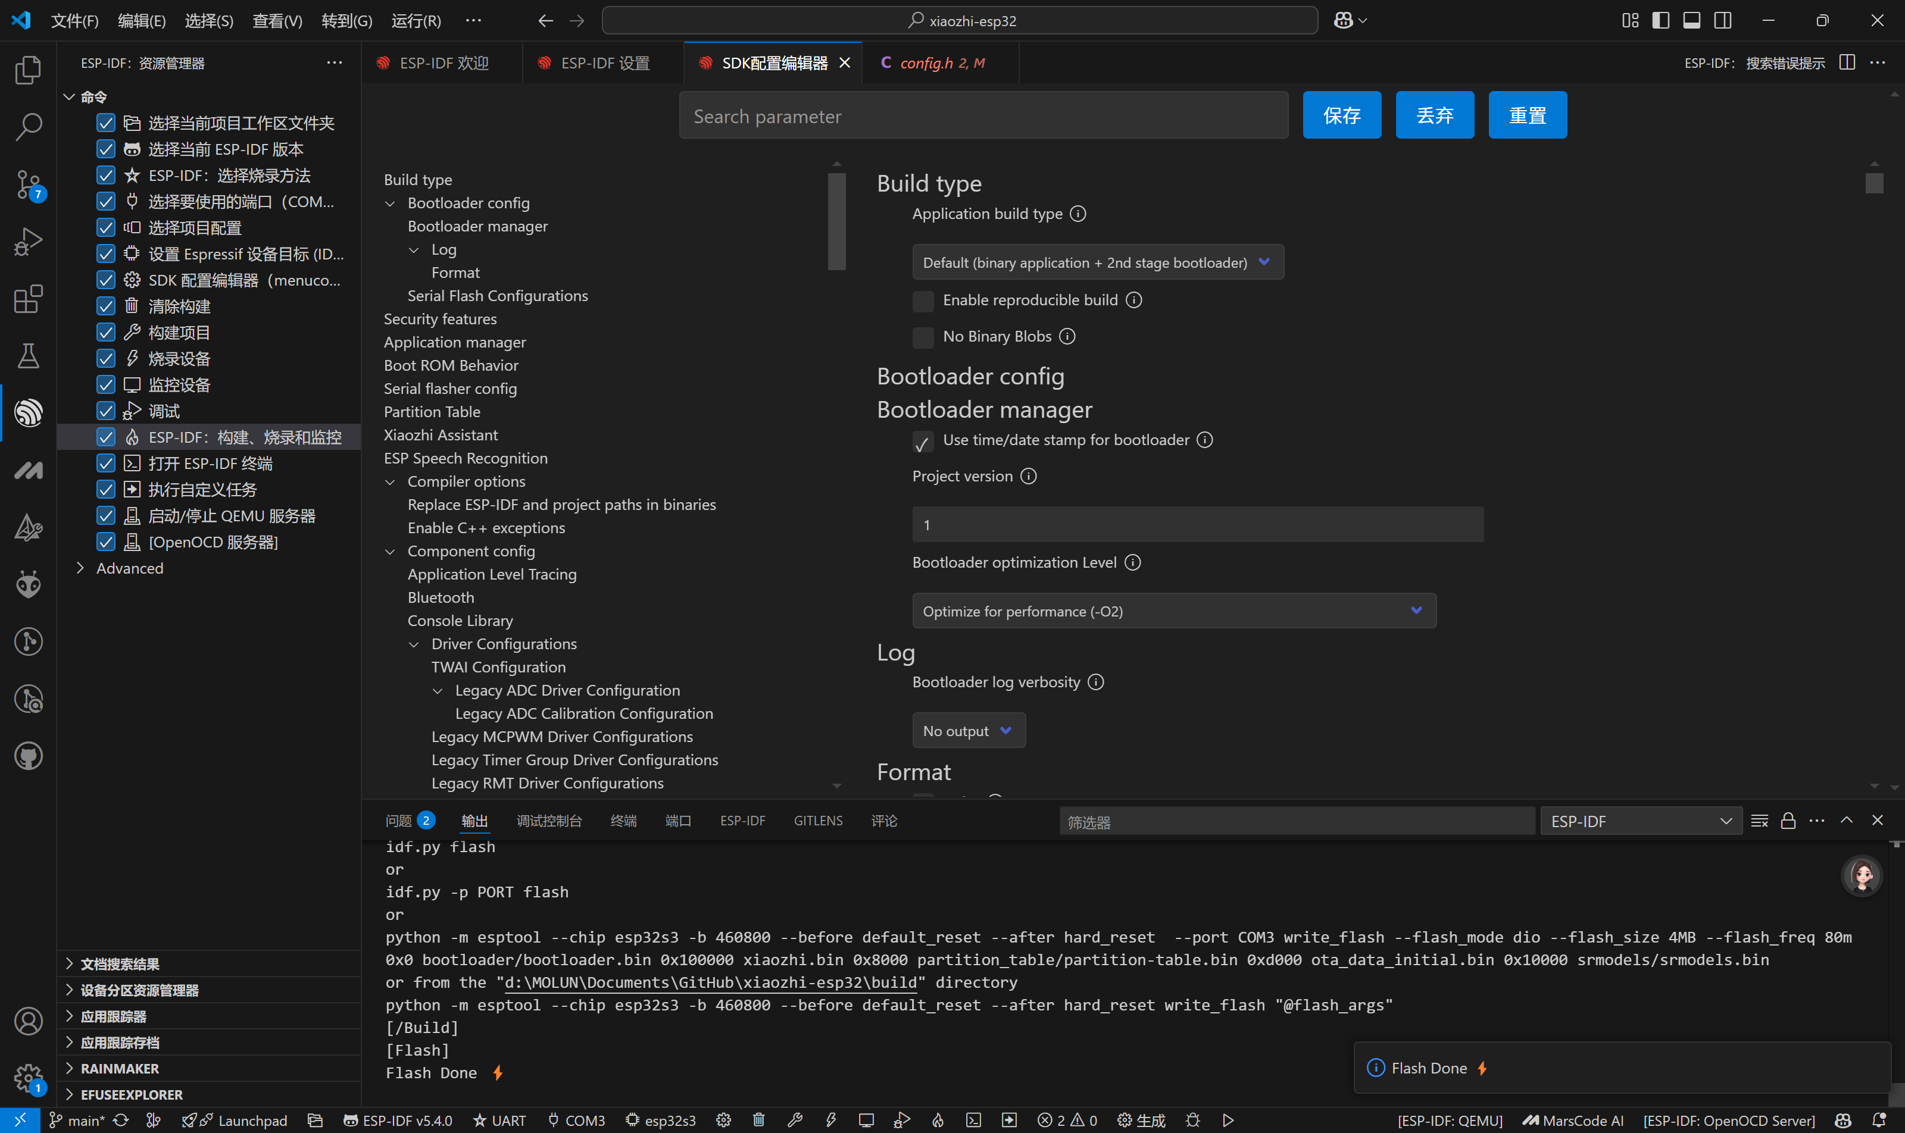
Task: Switch to the 终端 panel tab
Action: pyautogui.click(x=623, y=821)
